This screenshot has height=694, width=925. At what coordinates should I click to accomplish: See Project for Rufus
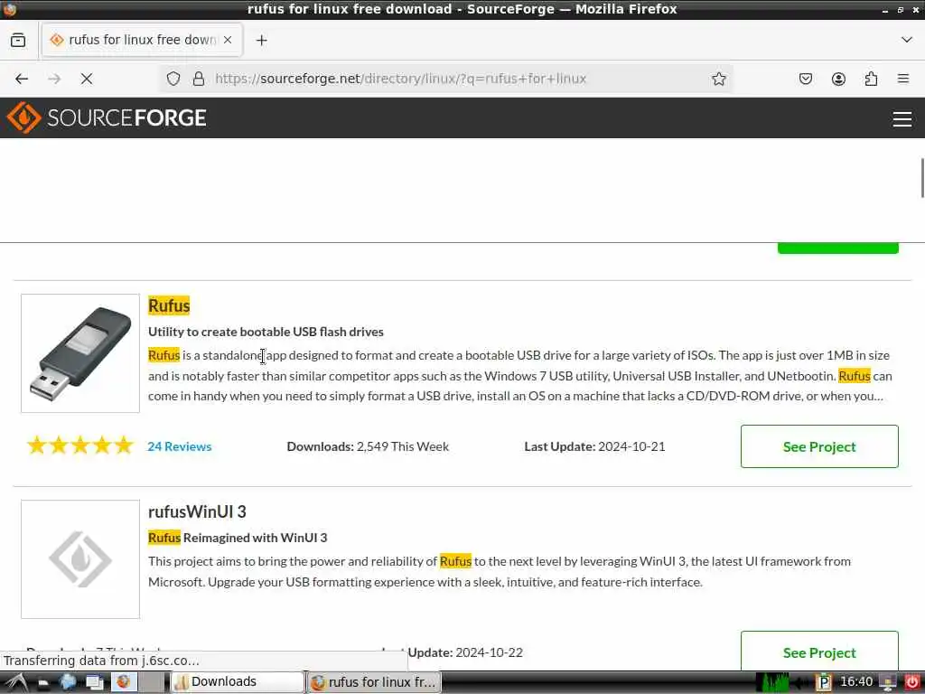point(819,446)
